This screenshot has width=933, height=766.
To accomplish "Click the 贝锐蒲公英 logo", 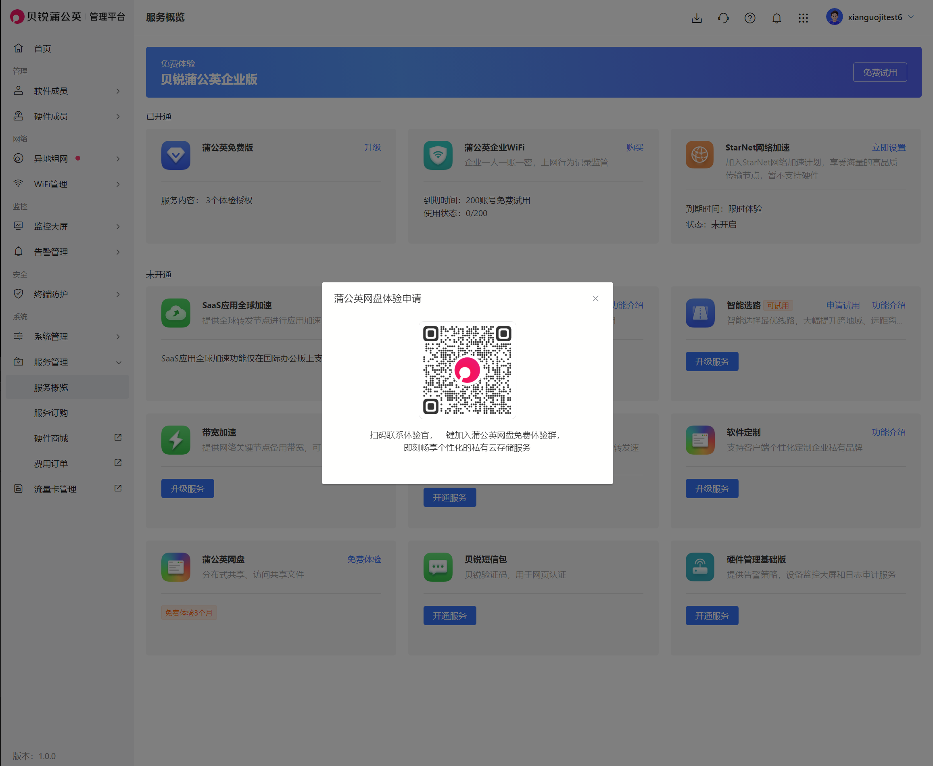I will pyautogui.click(x=46, y=17).
